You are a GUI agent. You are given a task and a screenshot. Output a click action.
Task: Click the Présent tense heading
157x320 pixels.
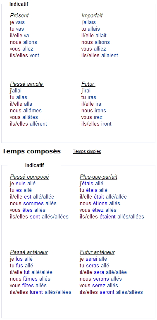[x=20, y=15]
